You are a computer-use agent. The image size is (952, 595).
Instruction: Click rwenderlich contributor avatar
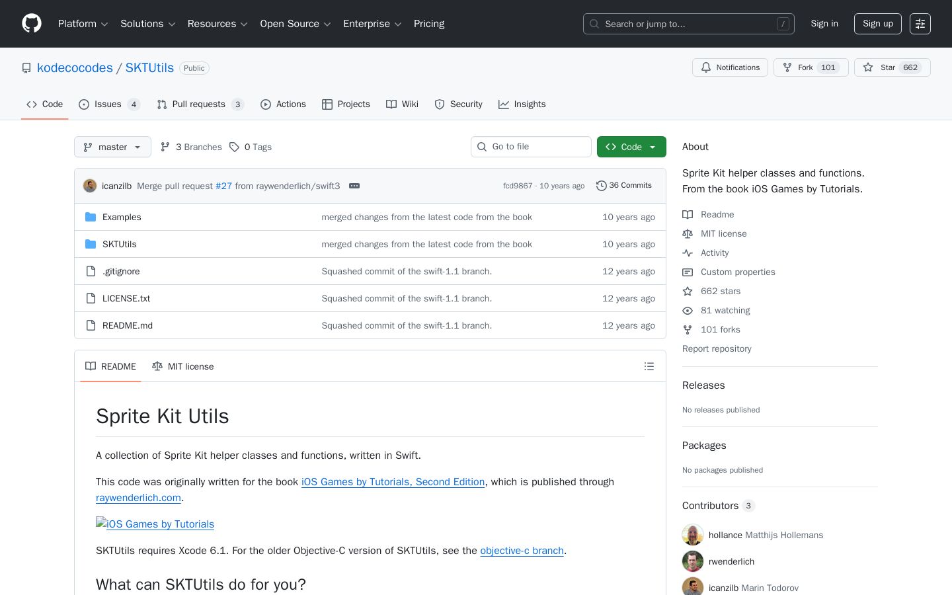coord(693,561)
